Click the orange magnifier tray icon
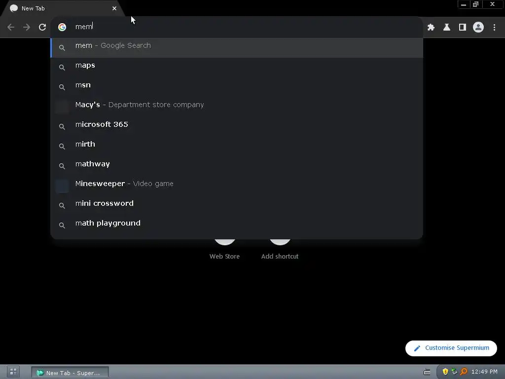Image resolution: width=505 pixels, height=379 pixels. coord(464,372)
